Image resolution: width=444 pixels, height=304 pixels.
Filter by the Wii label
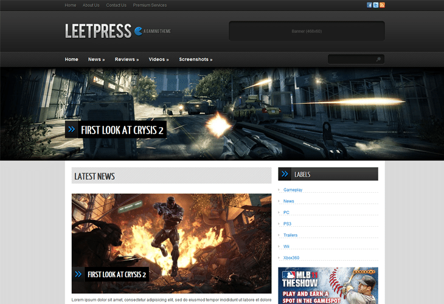286,246
